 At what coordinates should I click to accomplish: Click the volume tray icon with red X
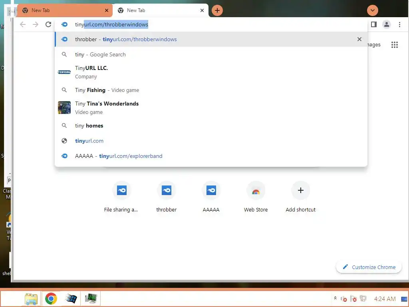click(344, 299)
